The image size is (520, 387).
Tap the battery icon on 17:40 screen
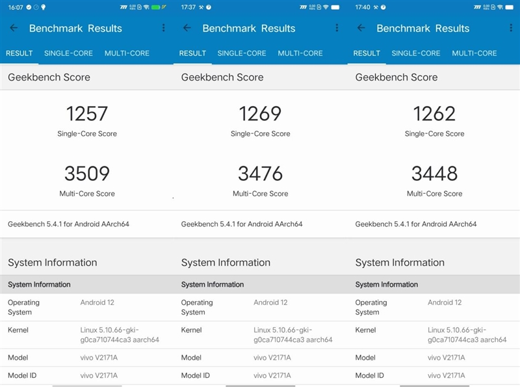(510, 7)
